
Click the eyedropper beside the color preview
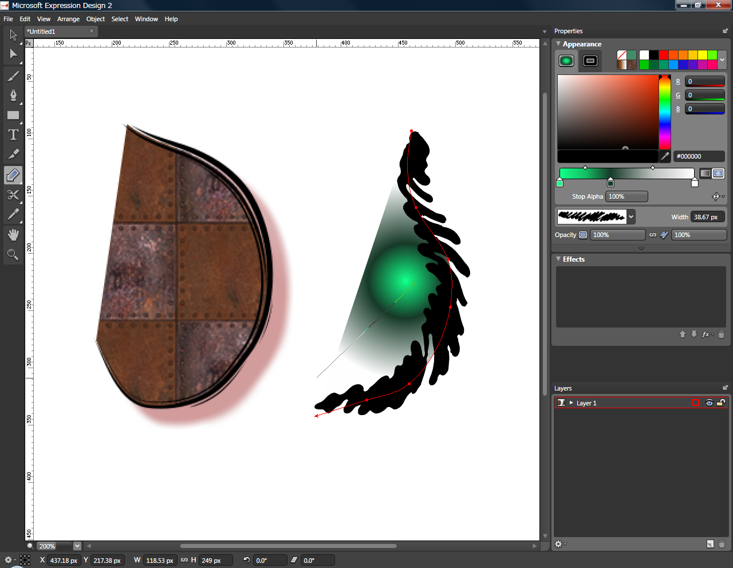click(665, 156)
